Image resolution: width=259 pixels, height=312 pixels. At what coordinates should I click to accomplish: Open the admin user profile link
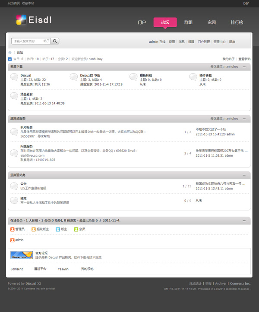click(x=153, y=42)
